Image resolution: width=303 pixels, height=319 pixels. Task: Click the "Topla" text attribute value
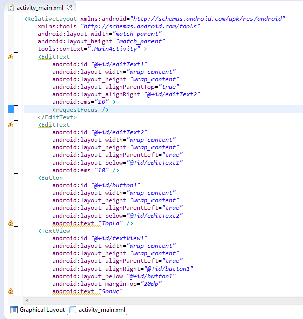tap(112, 223)
